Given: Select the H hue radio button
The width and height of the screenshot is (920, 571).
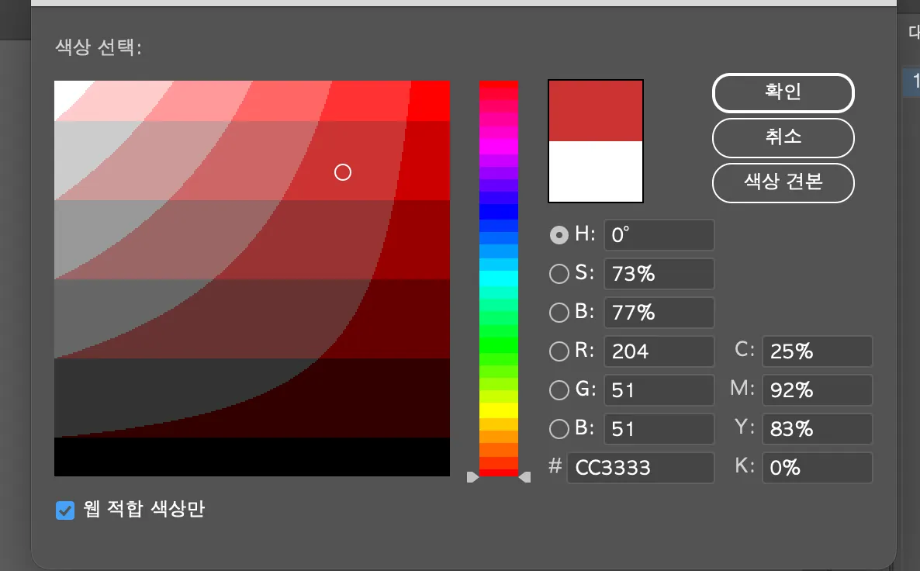Looking at the screenshot, I should 559,235.
